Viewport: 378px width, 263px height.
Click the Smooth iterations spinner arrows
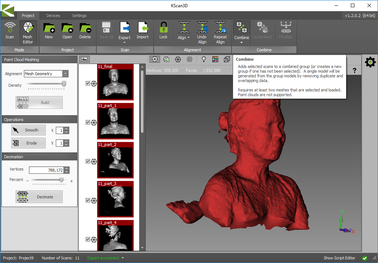pos(67,131)
